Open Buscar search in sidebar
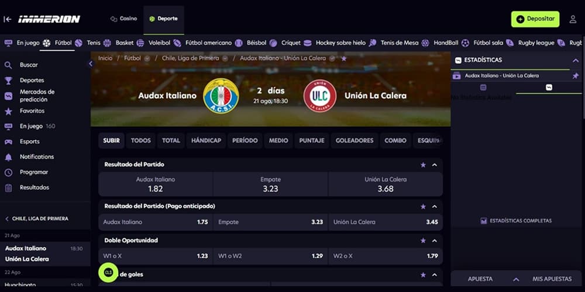Screen dimensions: 585x292 [45, 65]
